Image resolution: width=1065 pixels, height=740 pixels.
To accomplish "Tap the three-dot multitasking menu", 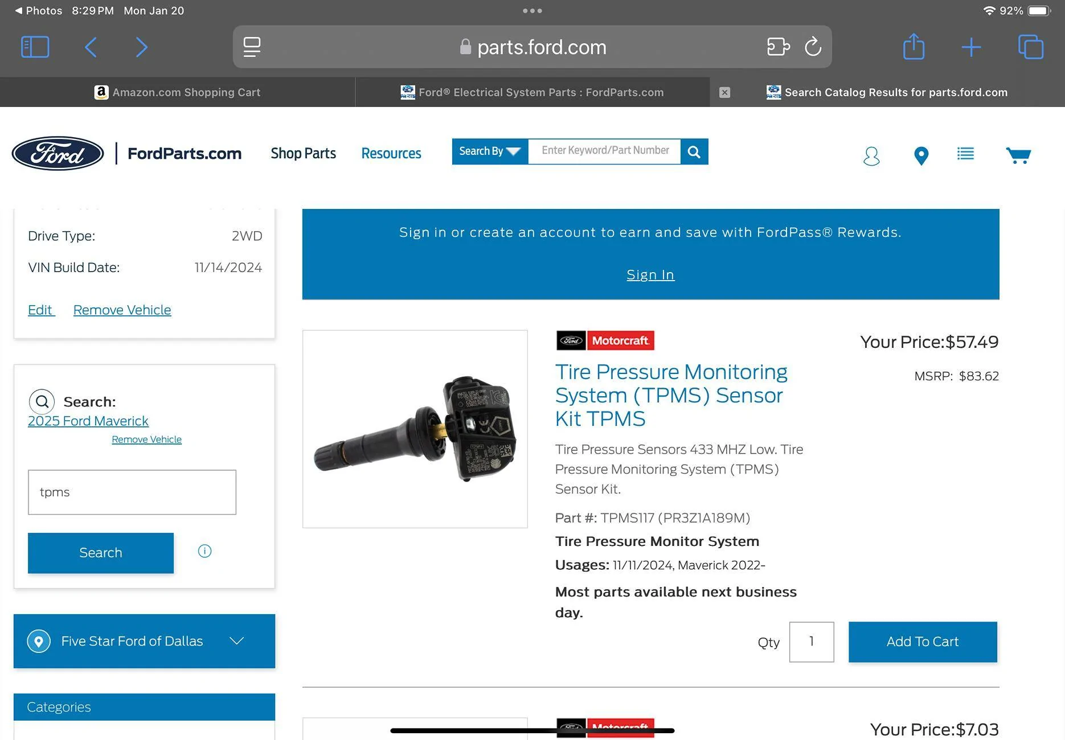I will [x=532, y=11].
